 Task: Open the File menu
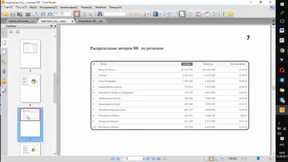9,7
